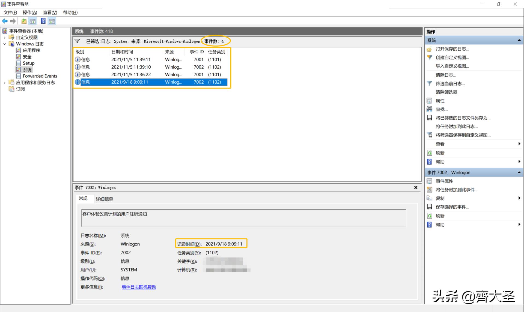Click 将已筛选的日志文件另存为 save icon
This screenshot has height=312, width=524.
click(x=430, y=118)
